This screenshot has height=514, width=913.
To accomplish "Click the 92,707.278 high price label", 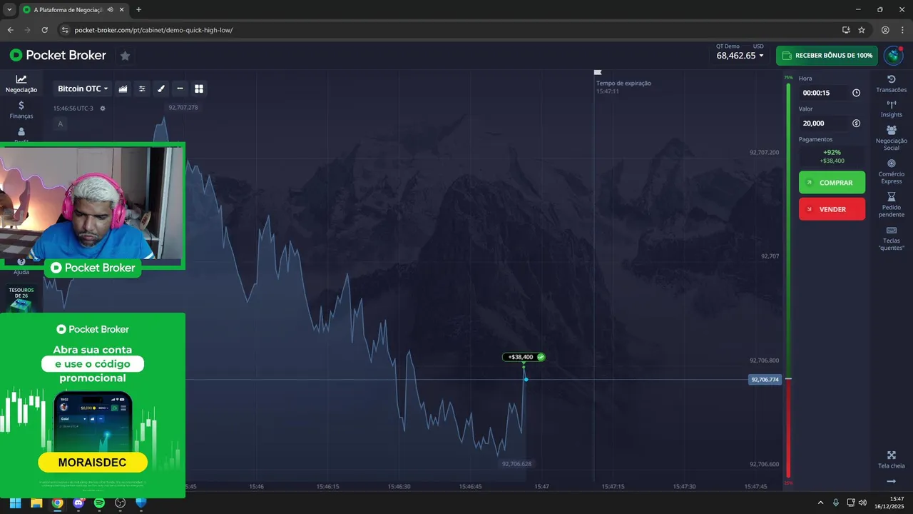I will 183,108.
